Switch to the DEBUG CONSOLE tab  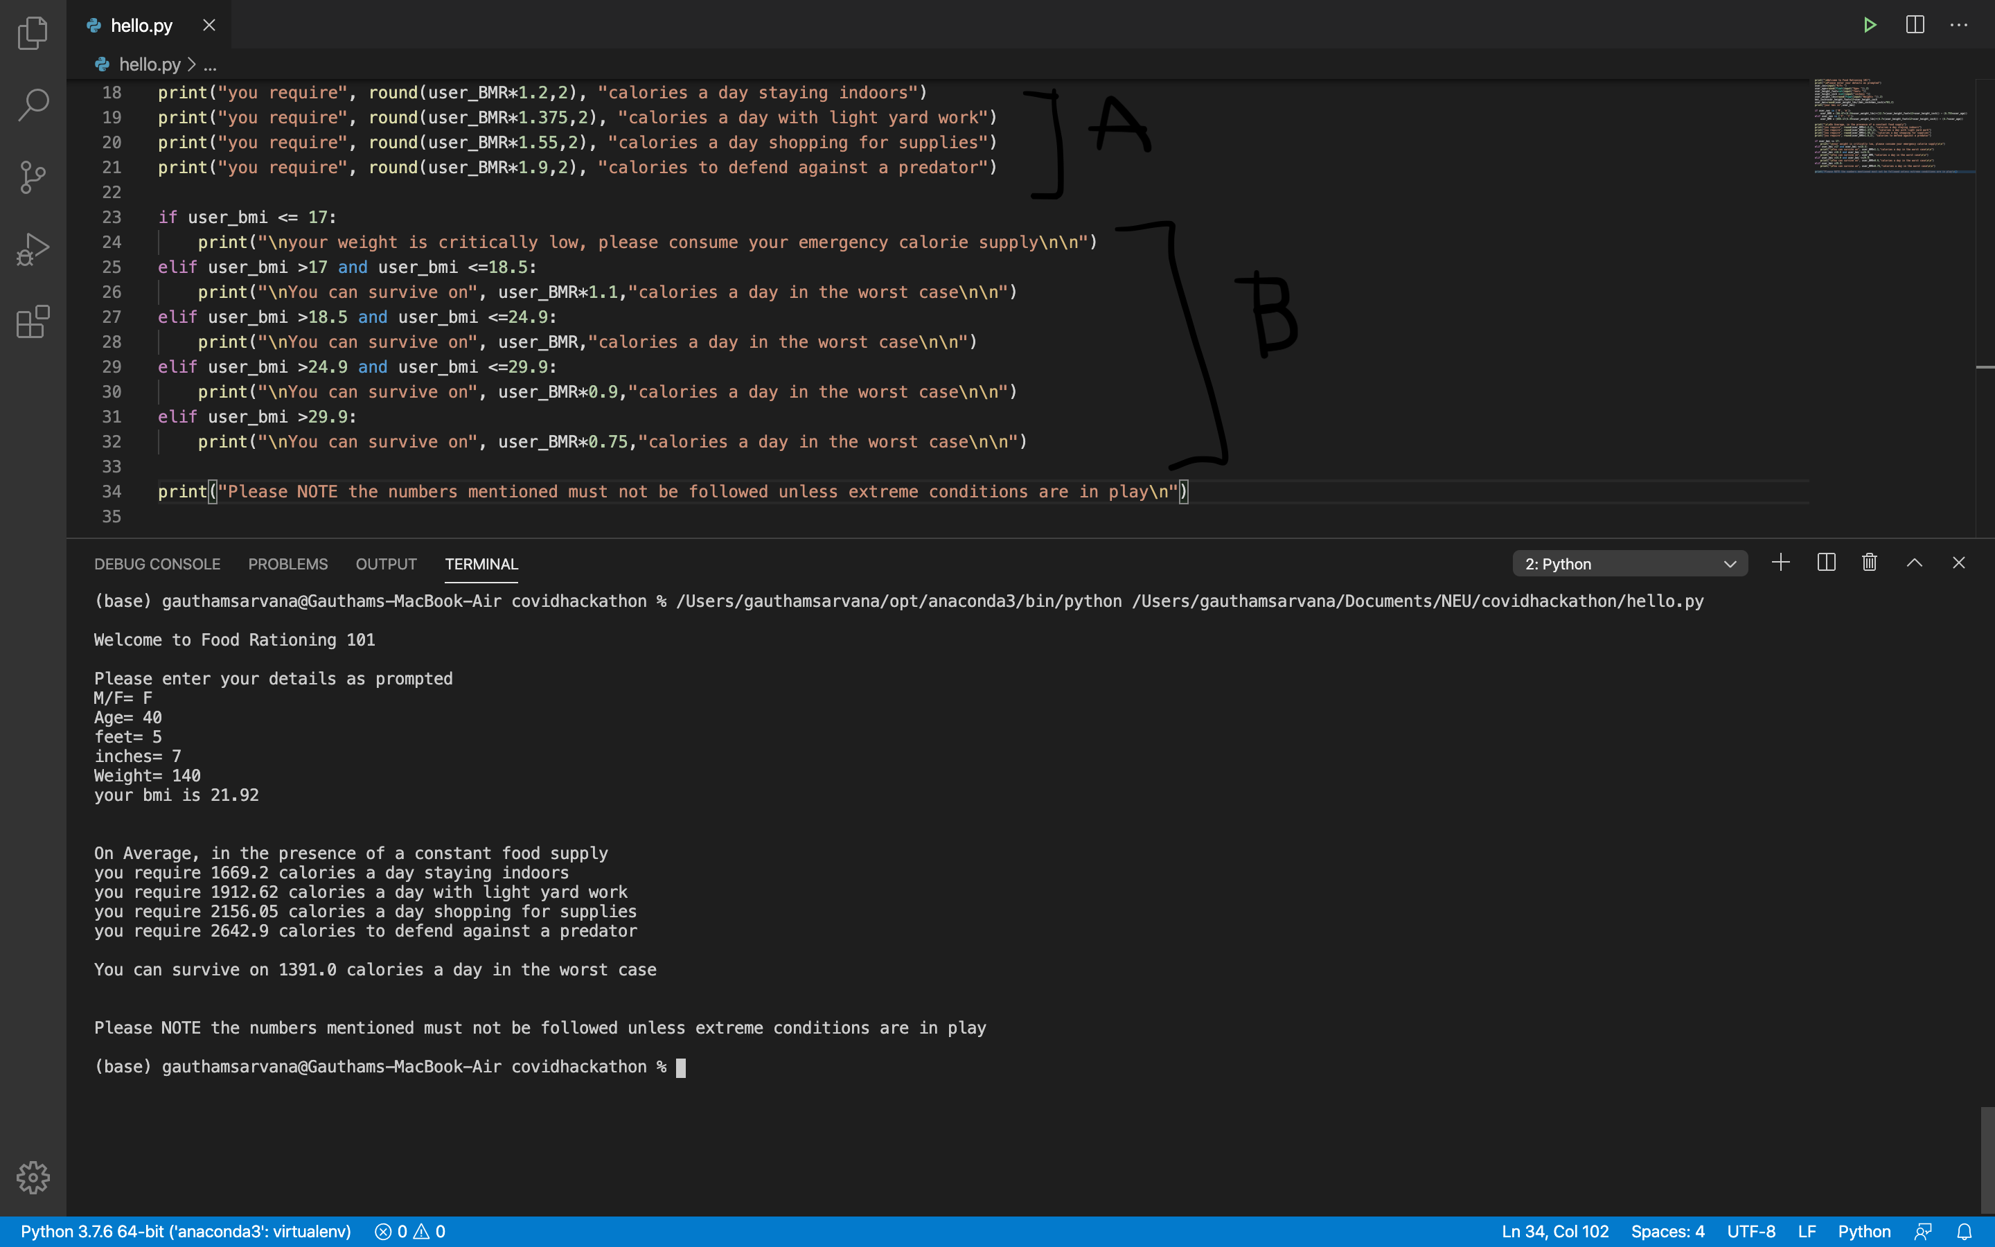coord(157,564)
